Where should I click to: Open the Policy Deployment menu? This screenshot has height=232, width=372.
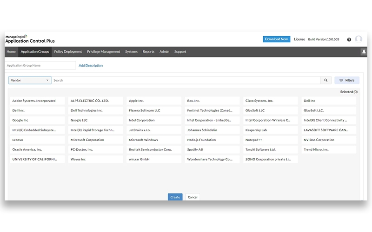(68, 52)
